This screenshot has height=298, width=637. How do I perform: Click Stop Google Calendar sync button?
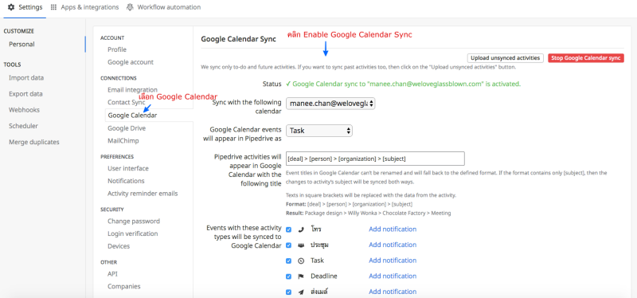tap(586, 58)
